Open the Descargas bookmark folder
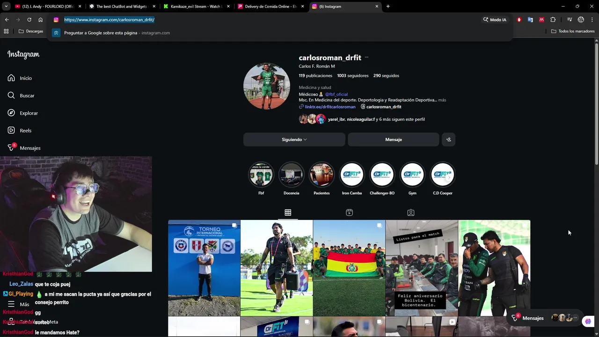Image resolution: width=599 pixels, height=337 pixels. pos(31,31)
